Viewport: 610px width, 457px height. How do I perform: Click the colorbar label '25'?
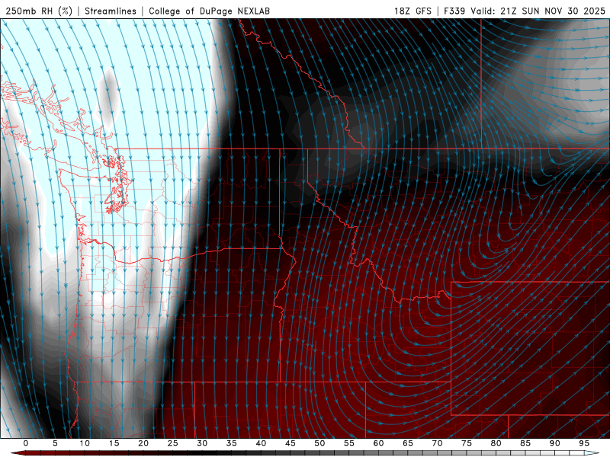pyautogui.click(x=173, y=443)
